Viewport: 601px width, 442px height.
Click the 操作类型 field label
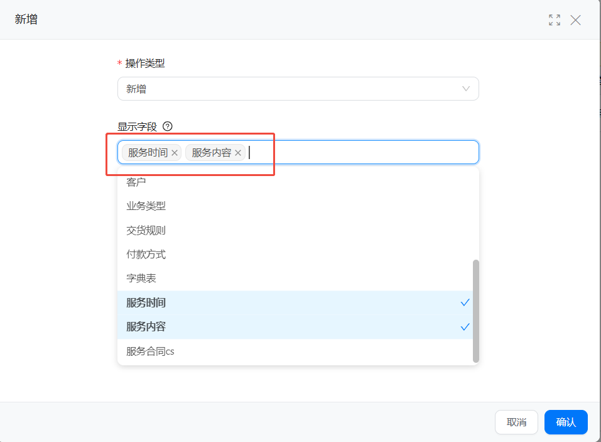(145, 64)
